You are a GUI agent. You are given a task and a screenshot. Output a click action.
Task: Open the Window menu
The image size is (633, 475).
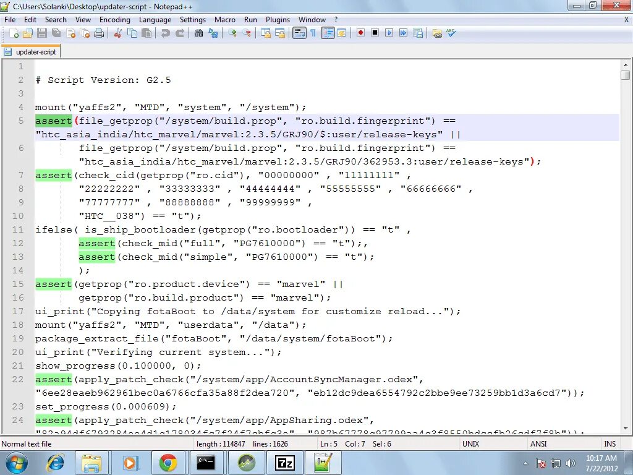(x=312, y=19)
